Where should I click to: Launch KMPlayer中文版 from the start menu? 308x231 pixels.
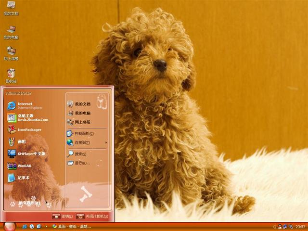tap(26, 154)
